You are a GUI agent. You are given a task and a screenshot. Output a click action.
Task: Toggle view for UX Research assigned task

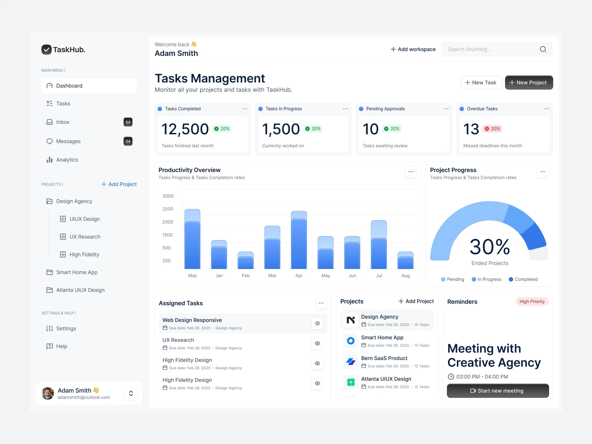coord(317,343)
